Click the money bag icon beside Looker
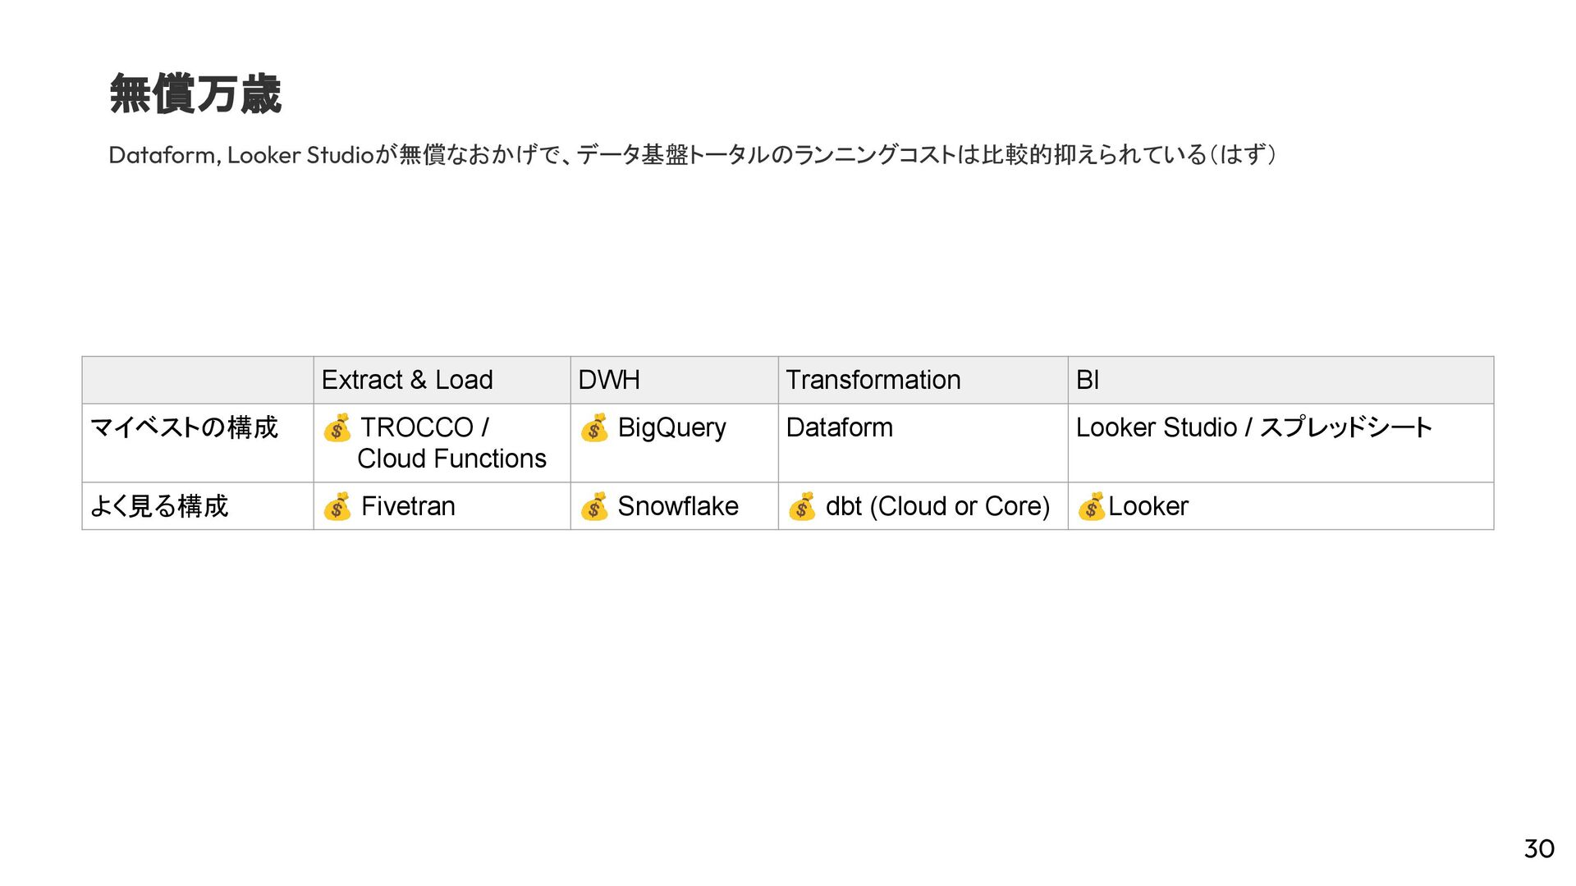This screenshot has width=1576, height=886. point(1091,506)
